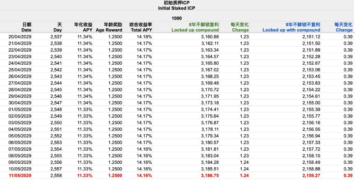The image size is (355, 181).
Task: Click compound value 3,175.64
Action: 210,116
